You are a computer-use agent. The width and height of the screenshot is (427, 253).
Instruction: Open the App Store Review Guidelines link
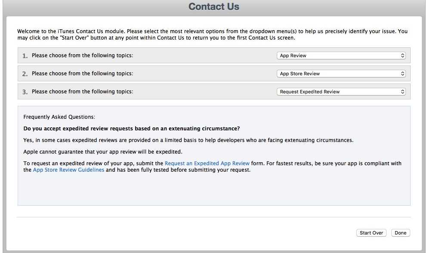[68, 170]
